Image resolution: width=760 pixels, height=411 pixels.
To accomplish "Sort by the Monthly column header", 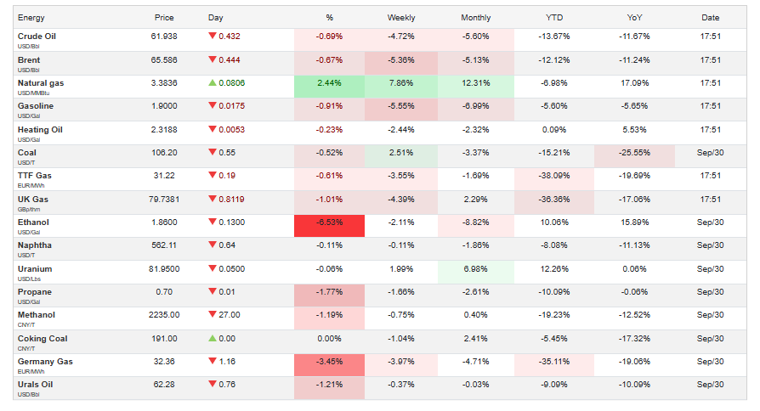I will pyautogui.click(x=475, y=17).
